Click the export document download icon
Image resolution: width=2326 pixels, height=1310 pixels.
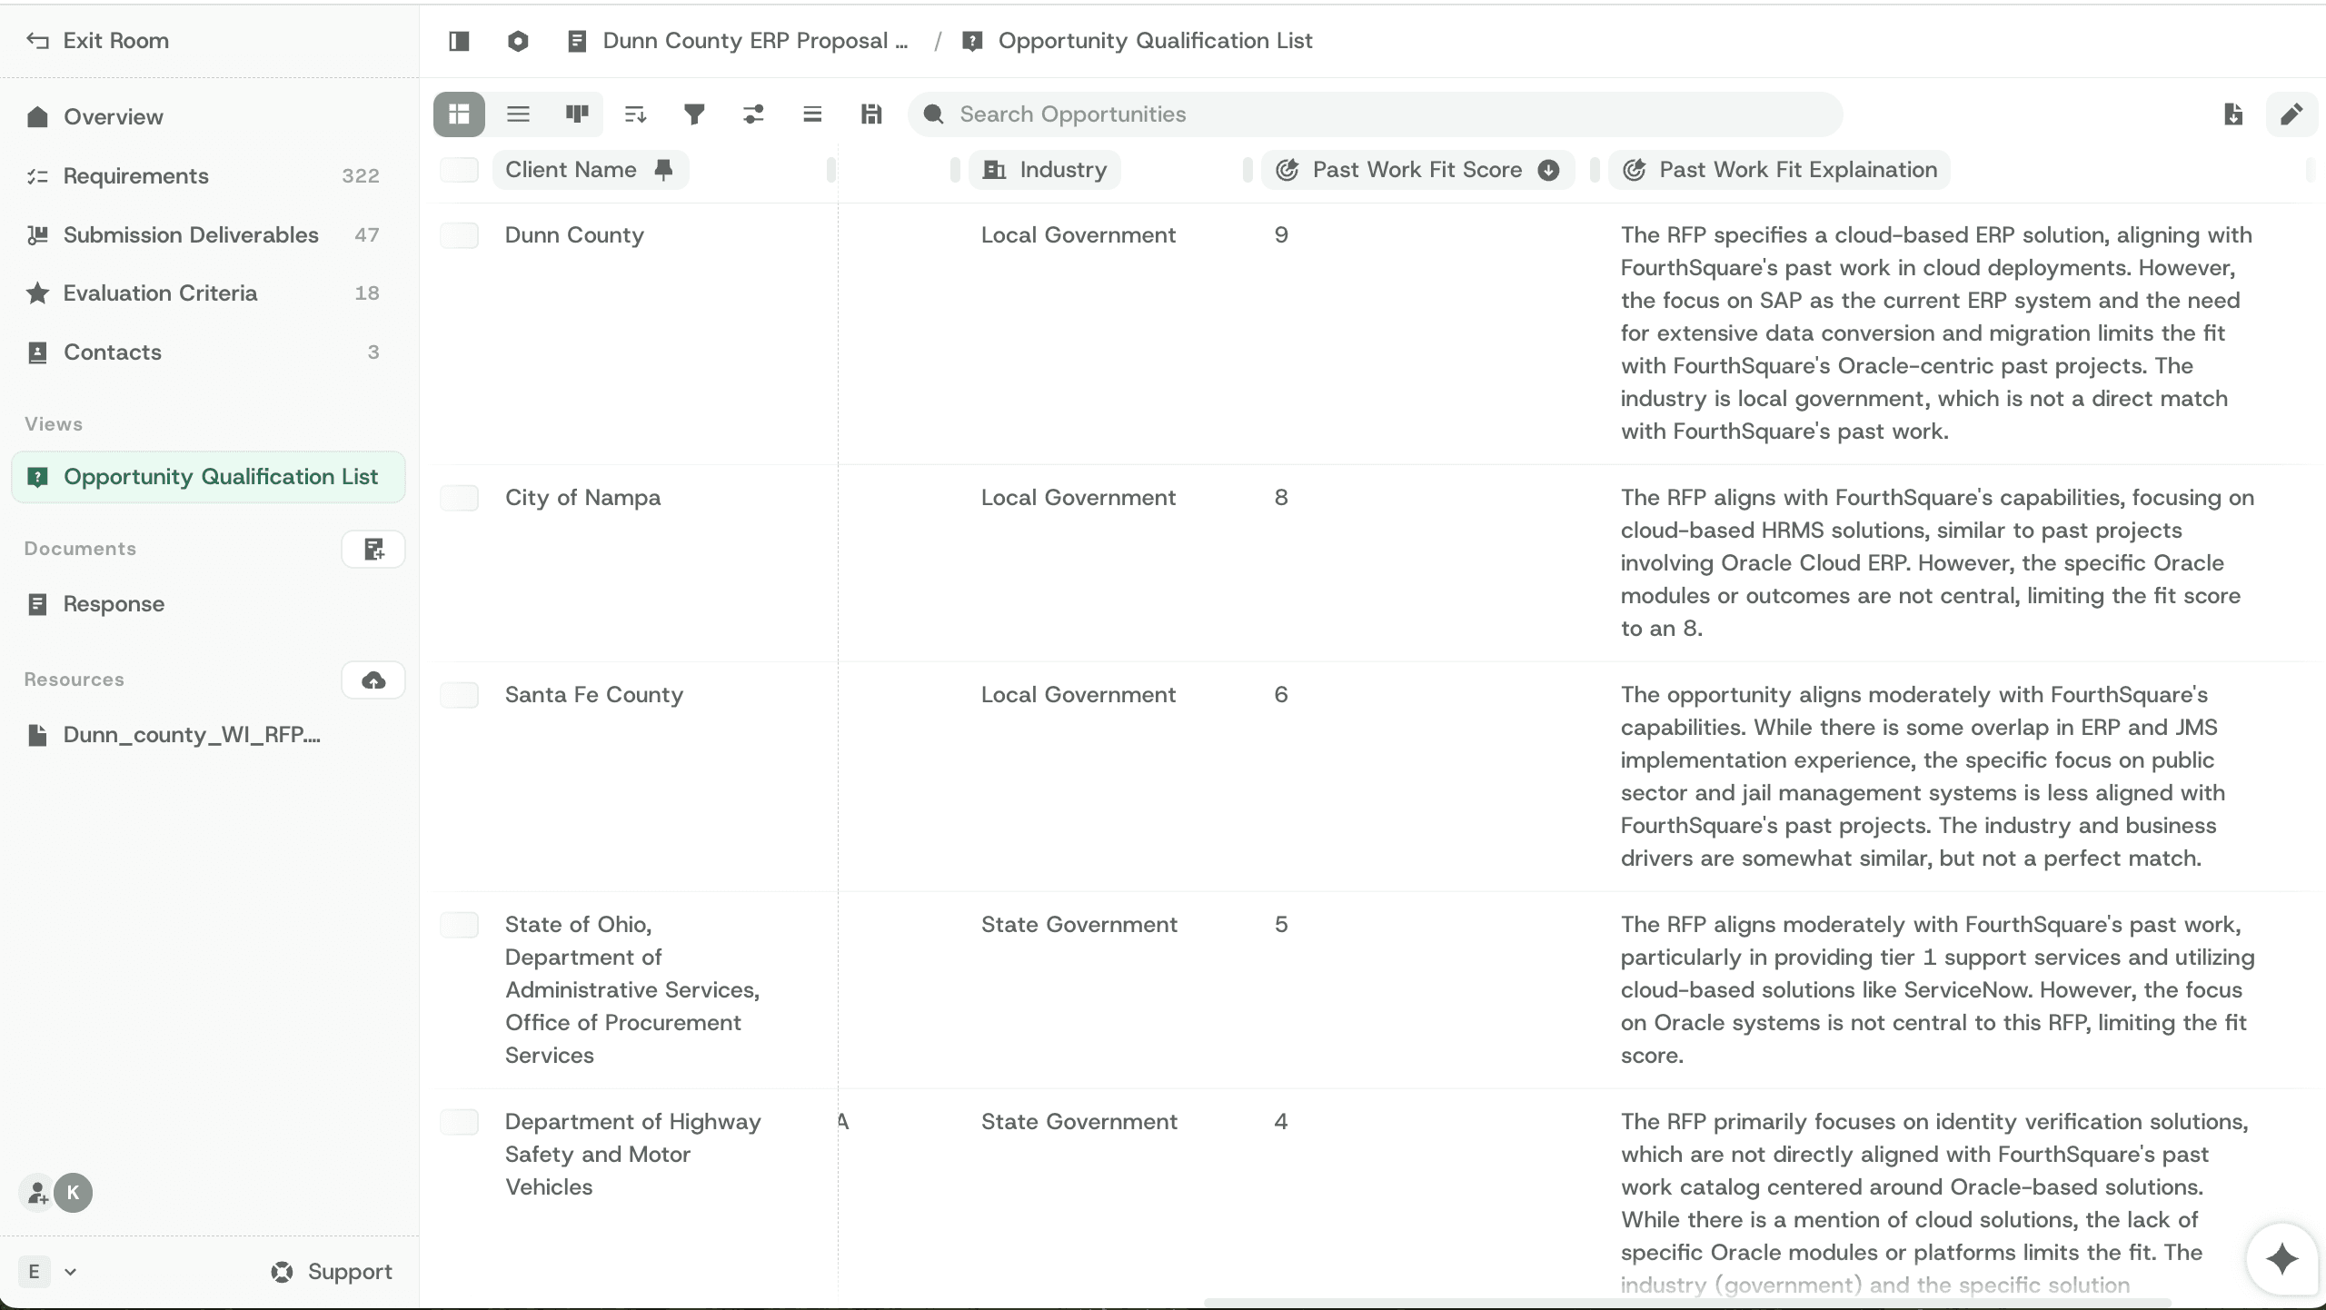(2233, 114)
